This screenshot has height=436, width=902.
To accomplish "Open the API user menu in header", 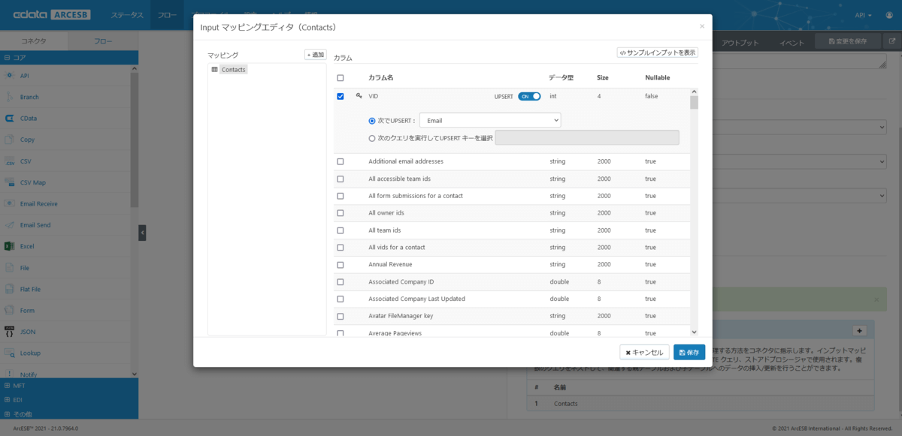I will click(x=863, y=15).
